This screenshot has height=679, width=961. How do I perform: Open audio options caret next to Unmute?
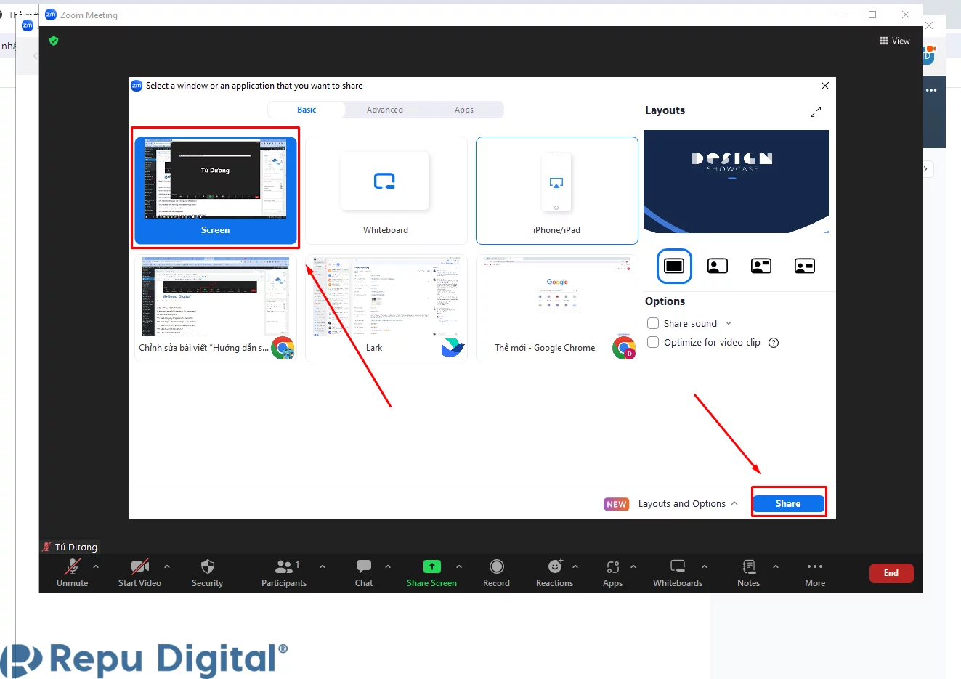pyautogui.click(x=96, y=566)
